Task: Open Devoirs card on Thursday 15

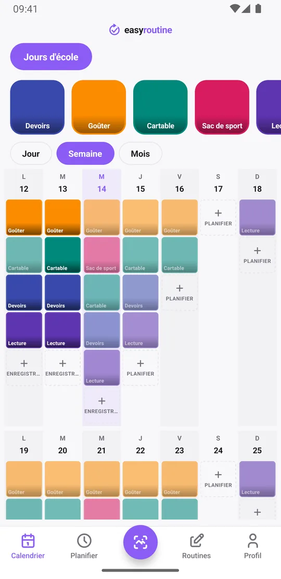Action: point(140,293)
